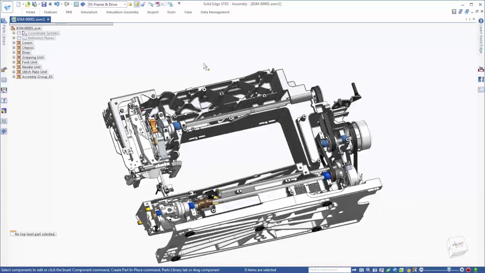
Task: Click the Find command go arrow
Action: point(354,270)
